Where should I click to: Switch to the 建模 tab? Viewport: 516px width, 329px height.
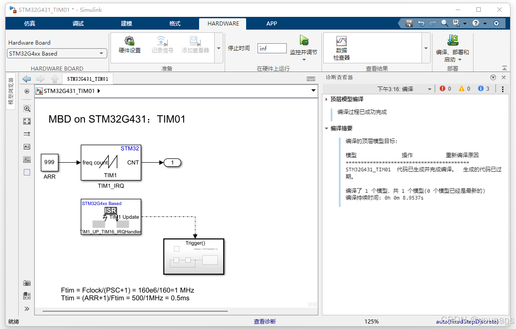point(126,24)
